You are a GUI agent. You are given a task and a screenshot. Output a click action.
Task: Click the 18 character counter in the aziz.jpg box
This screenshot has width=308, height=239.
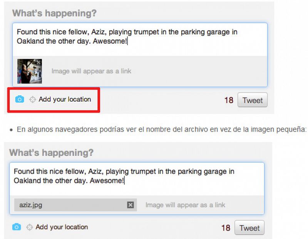click(x=226, y=228)
